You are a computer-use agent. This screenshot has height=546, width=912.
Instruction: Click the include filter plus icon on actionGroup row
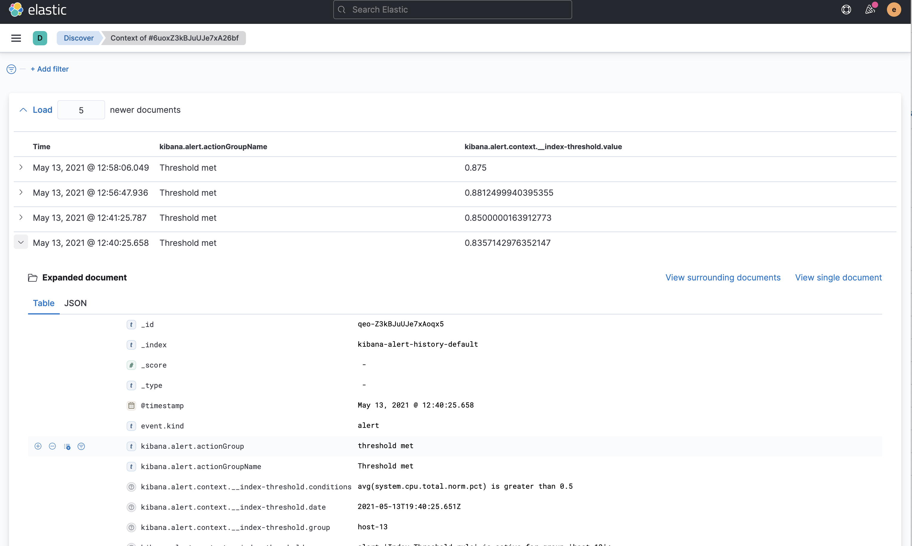click(38, 447)
